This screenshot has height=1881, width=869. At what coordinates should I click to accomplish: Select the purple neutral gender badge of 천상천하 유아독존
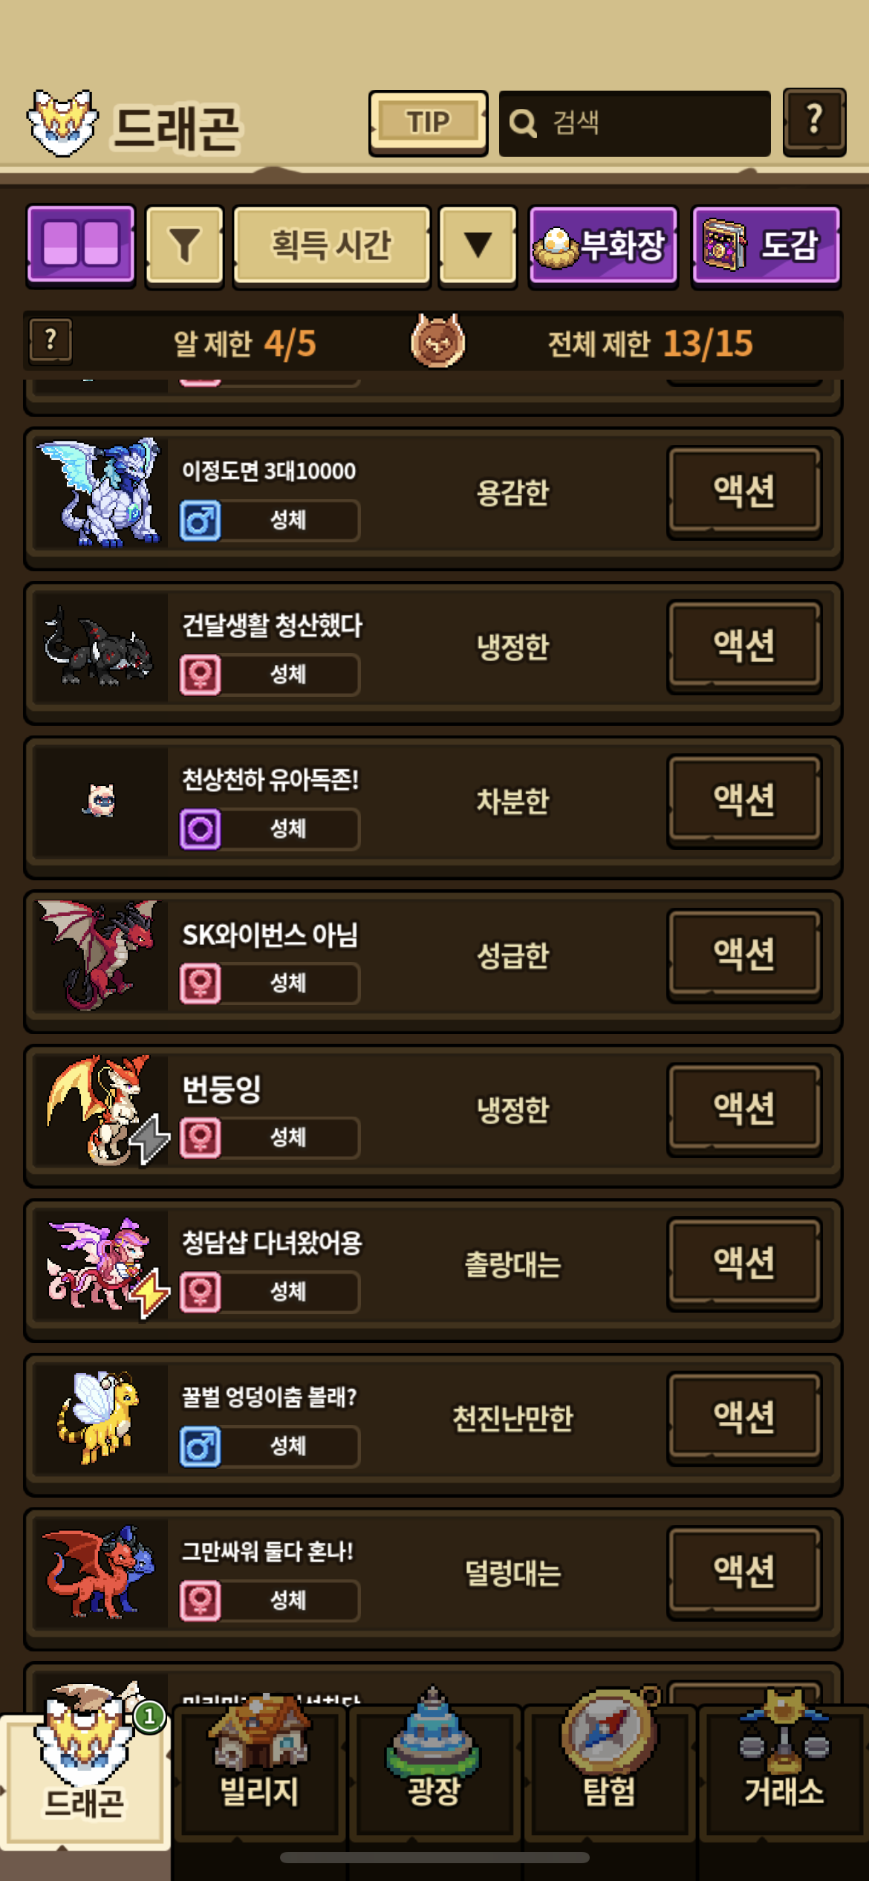(200, 829)
